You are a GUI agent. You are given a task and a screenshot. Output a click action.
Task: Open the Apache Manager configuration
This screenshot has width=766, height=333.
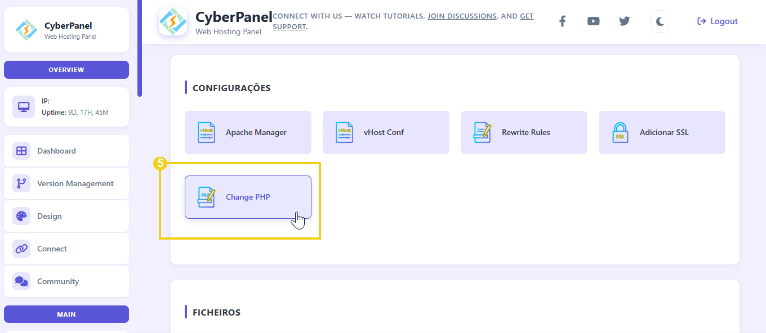tap(248, 132)
